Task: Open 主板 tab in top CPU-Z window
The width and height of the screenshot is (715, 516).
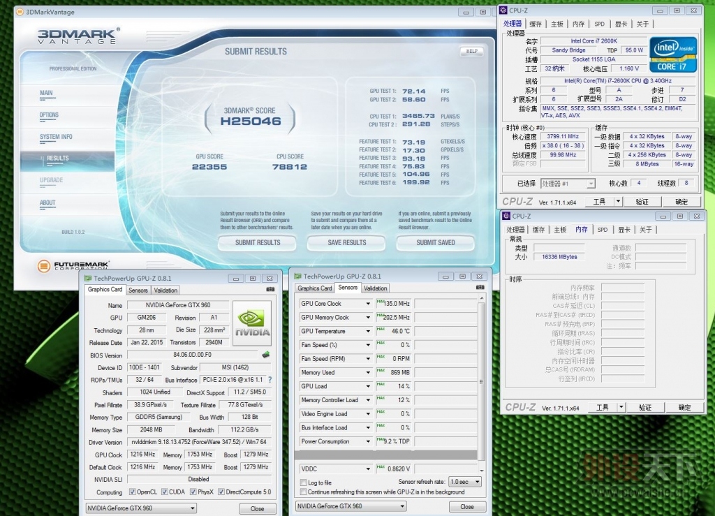Action: coord(557,24)
